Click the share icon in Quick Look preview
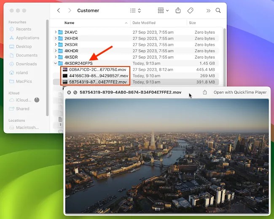 (x=205, y=92)
